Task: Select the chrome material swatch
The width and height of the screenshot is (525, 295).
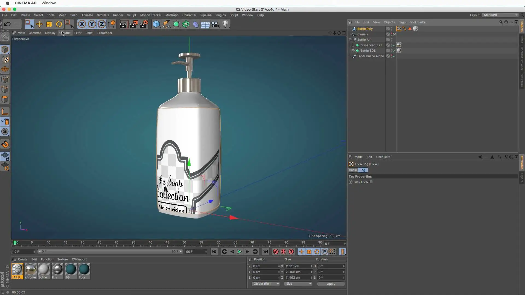Action: (30, 271)
